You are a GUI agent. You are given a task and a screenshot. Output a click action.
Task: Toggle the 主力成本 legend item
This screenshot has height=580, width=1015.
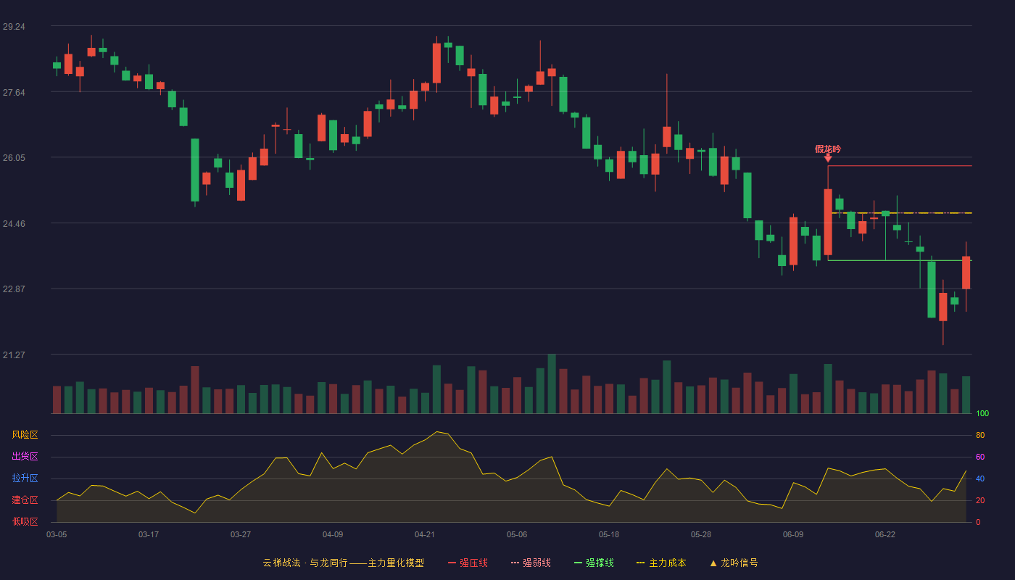(661, 563)
